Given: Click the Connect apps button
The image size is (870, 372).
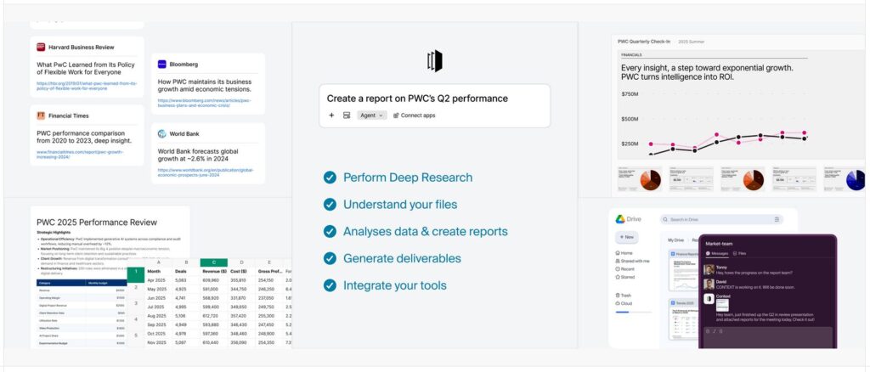Looking at the screenshot, I should click(415, 116).
